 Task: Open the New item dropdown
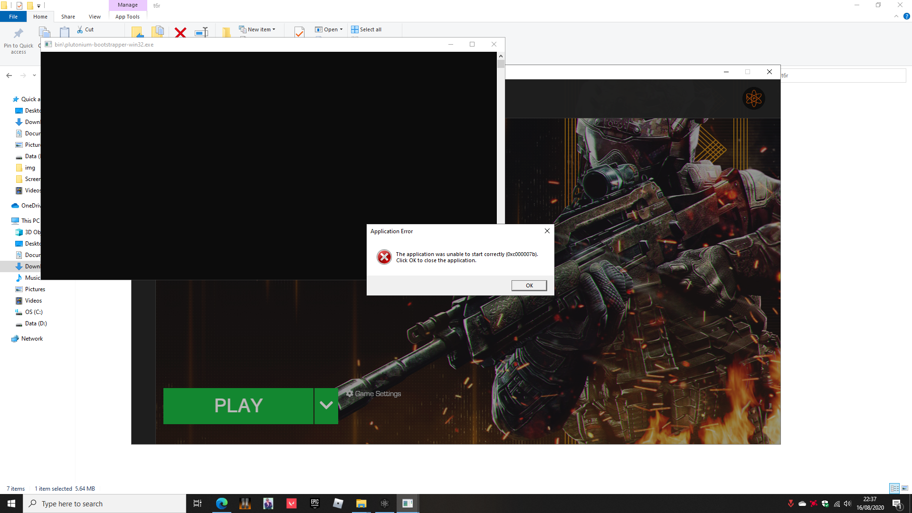pos(257,29)
